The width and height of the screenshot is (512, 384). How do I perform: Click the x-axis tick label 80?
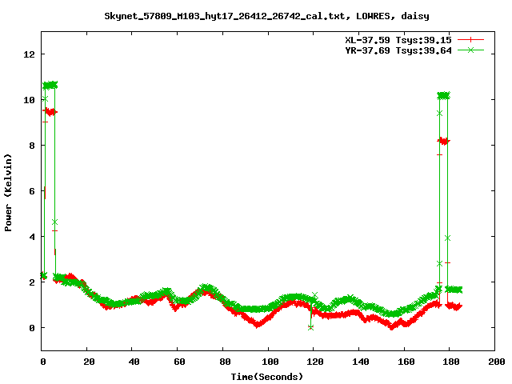pyautogui.click(x=225, y=362)
